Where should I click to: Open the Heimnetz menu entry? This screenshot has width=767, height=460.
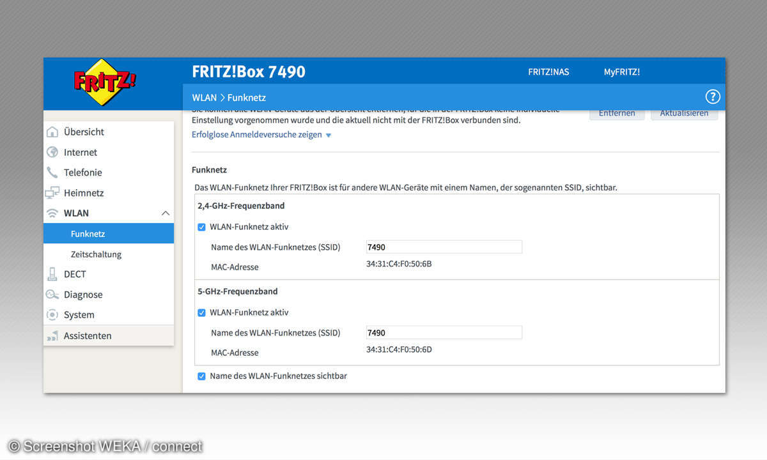click(109, 193)
